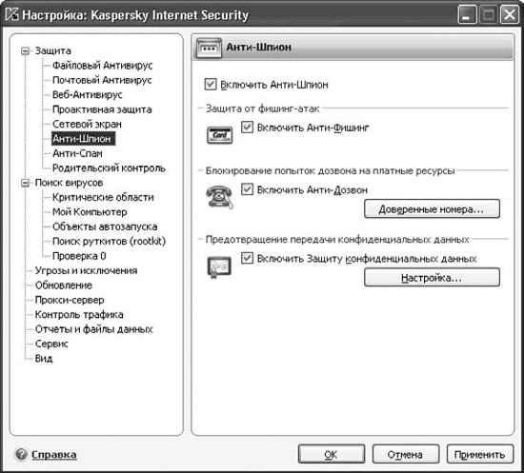Open Угрозы и исключения settings

pos(86,270)
